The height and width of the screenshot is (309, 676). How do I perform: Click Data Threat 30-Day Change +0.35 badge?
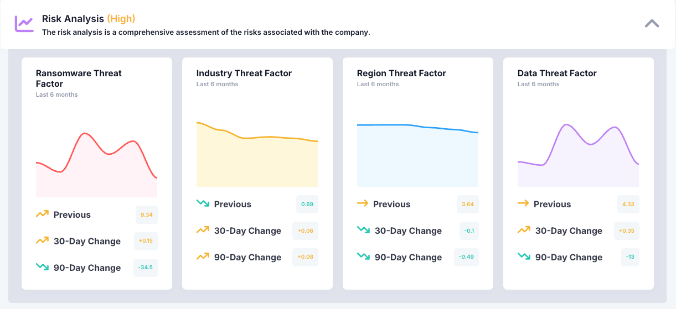click(x=627, y=231)
